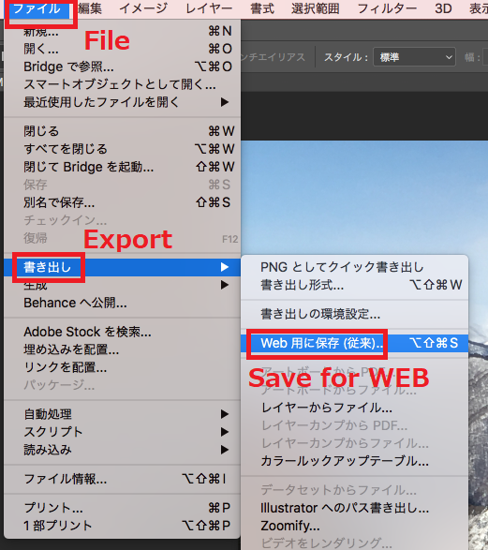Viewport: 488px width, 550px height.
Task: Expand the 書き出し submenu
Action: pyautogui.click(x=122, y=267)
